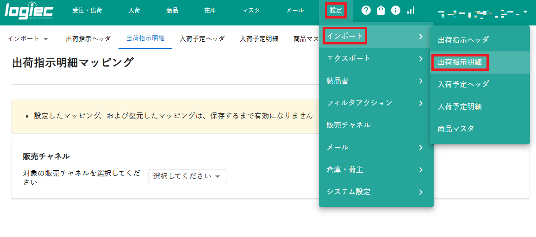Expand the フィルタアクション submenu arrow
The height and width of the screenshot is (237, 536).
pyautogui.click(x=421, y=103)
